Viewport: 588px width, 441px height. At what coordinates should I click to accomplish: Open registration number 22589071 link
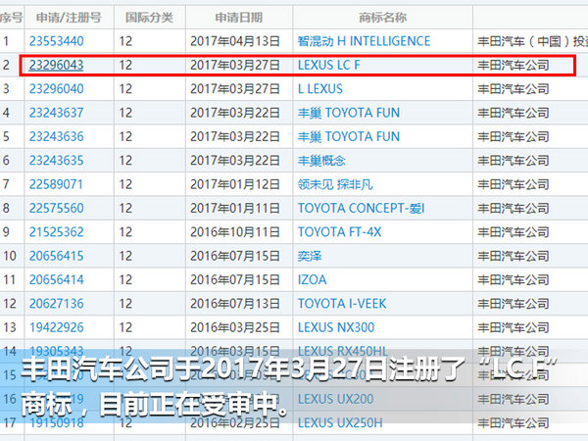tap(56, 184)
